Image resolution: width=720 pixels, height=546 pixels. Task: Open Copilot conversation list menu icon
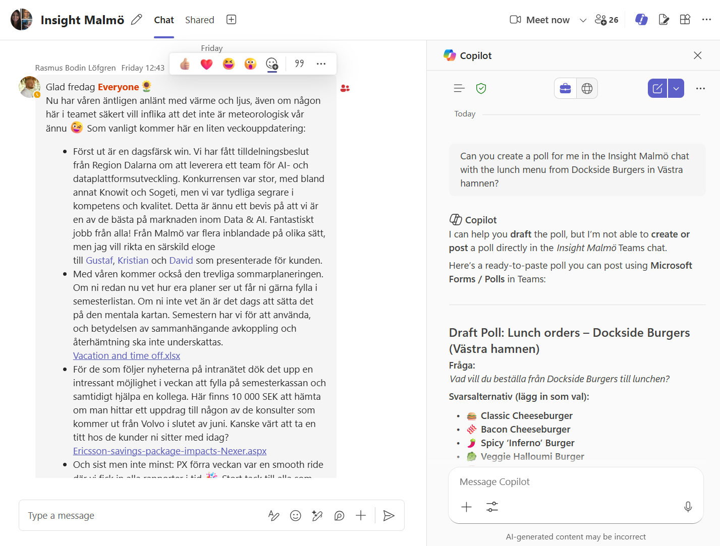click(459, 88)
